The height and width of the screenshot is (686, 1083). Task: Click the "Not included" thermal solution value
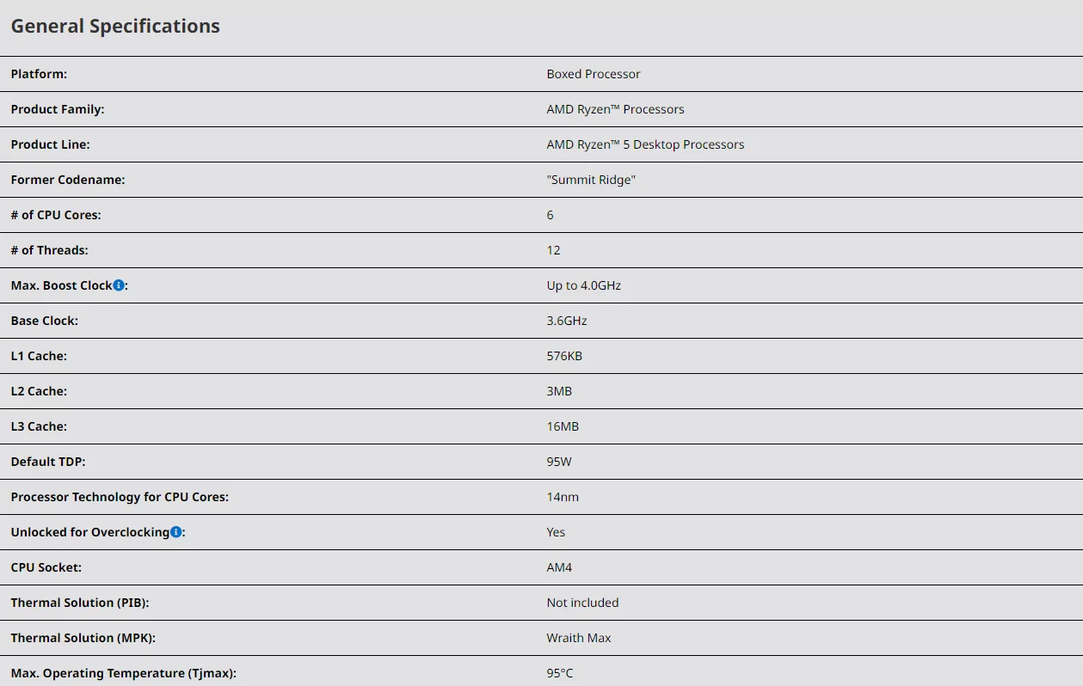582,603
